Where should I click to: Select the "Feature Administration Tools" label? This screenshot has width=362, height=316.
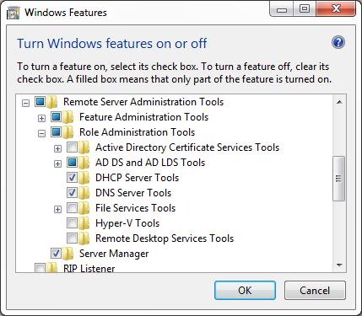[x=143, y=117]
